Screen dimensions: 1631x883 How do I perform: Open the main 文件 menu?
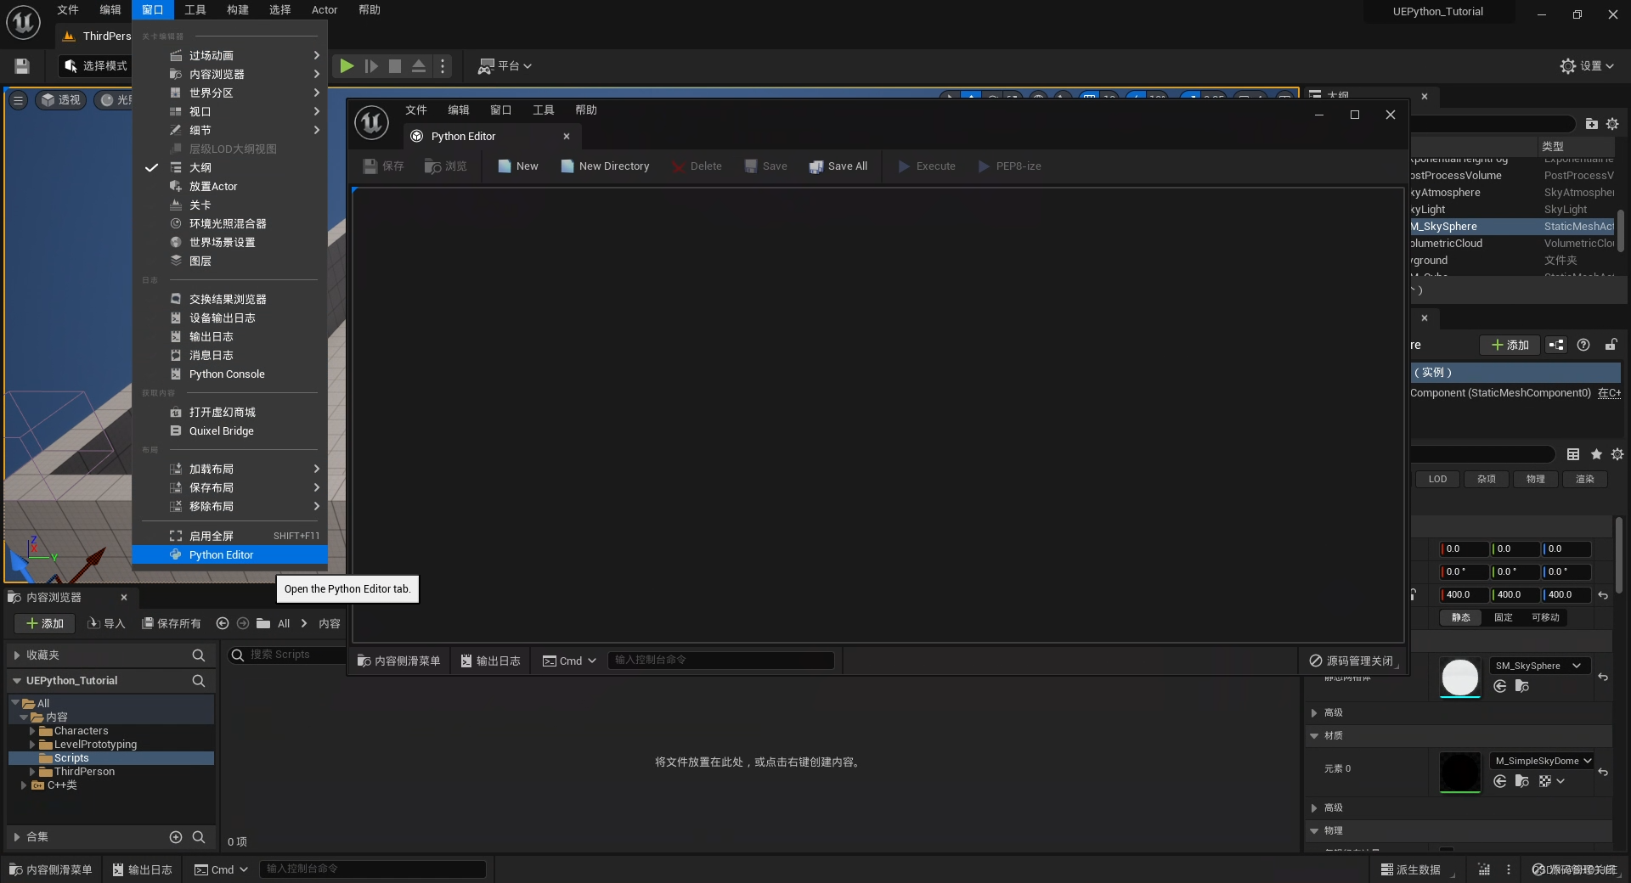(x=68, y=10)
